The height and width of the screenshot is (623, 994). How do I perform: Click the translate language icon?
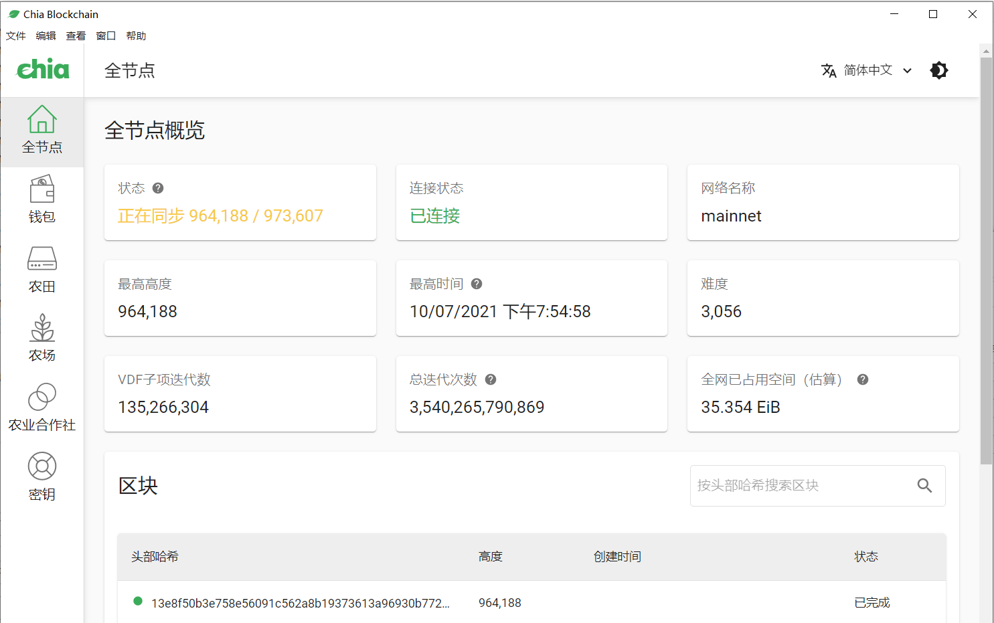tap(829, 70)
